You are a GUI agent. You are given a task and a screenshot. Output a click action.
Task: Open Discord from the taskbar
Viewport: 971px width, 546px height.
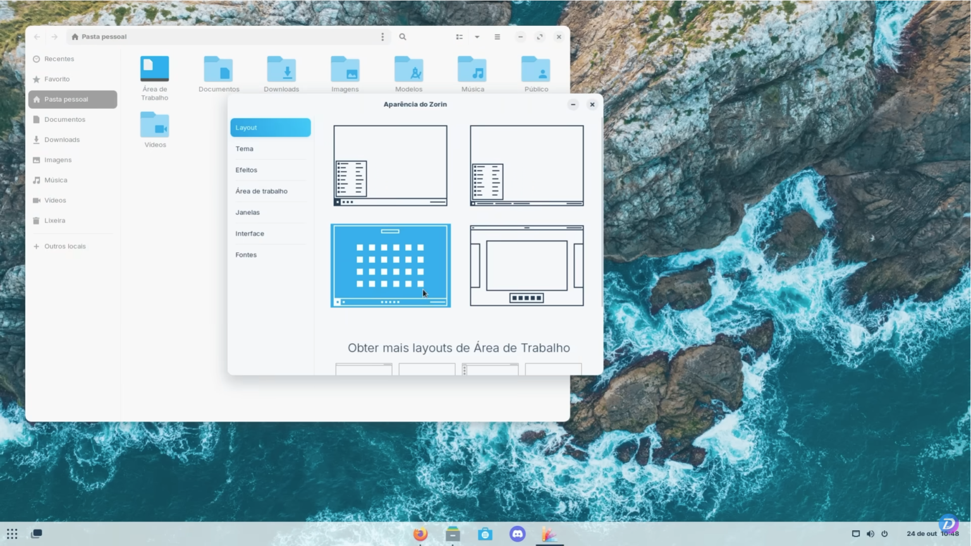point(517,534)
